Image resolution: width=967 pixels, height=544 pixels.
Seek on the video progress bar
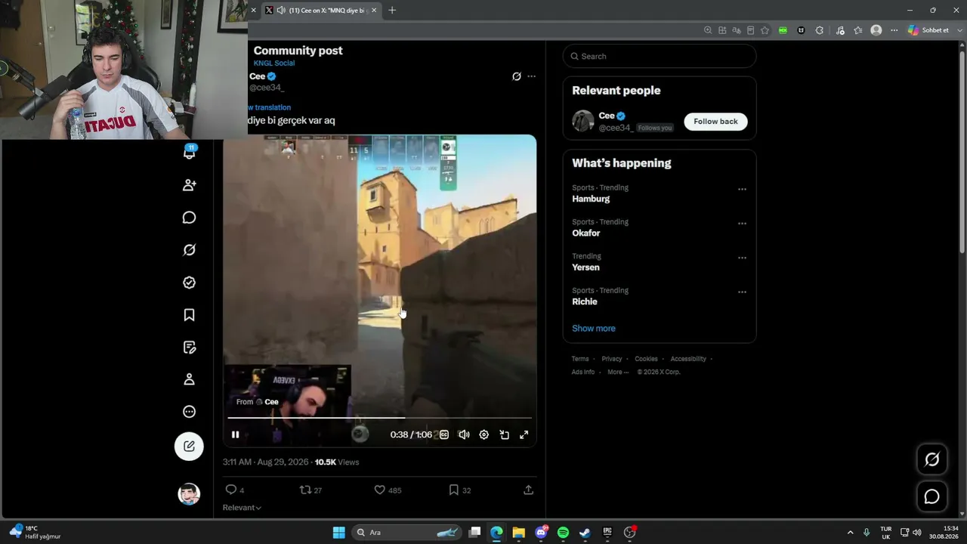click(x=380, y=417)
